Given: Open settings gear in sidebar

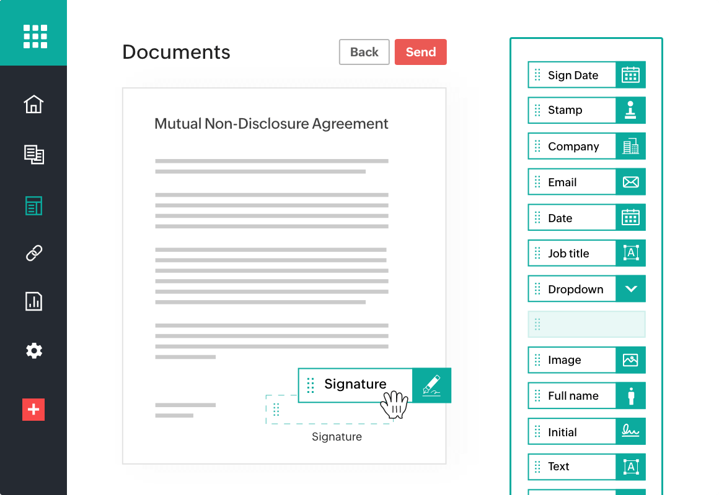Looking at the screenshot, I should 33,351.
